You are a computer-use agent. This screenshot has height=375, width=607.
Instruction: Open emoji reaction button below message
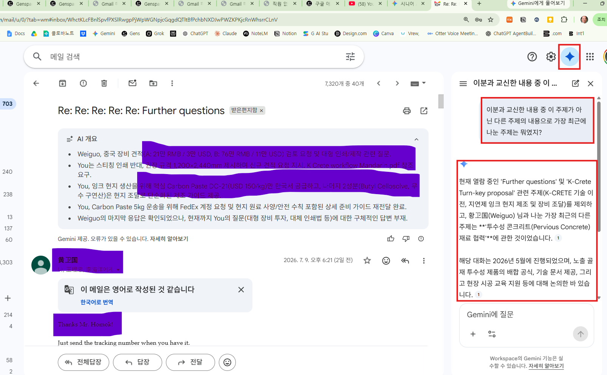click(228, 362)
